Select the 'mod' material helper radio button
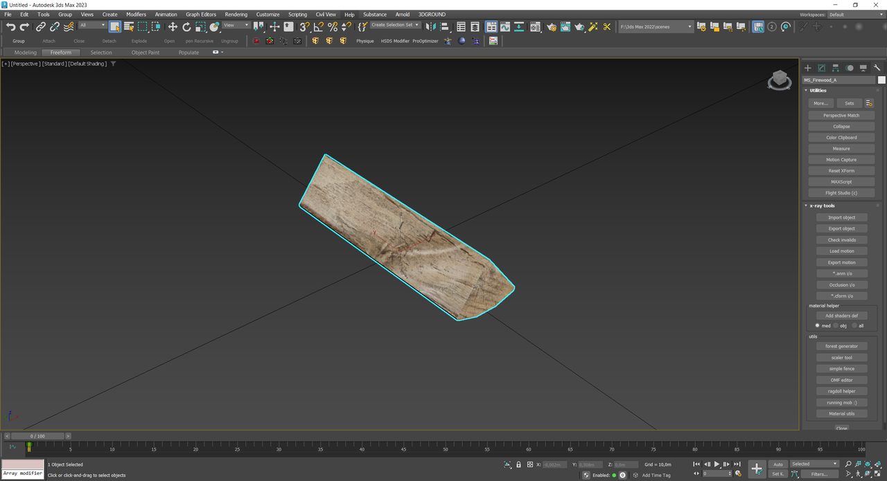The image size is (887, 481). point(818,325)
